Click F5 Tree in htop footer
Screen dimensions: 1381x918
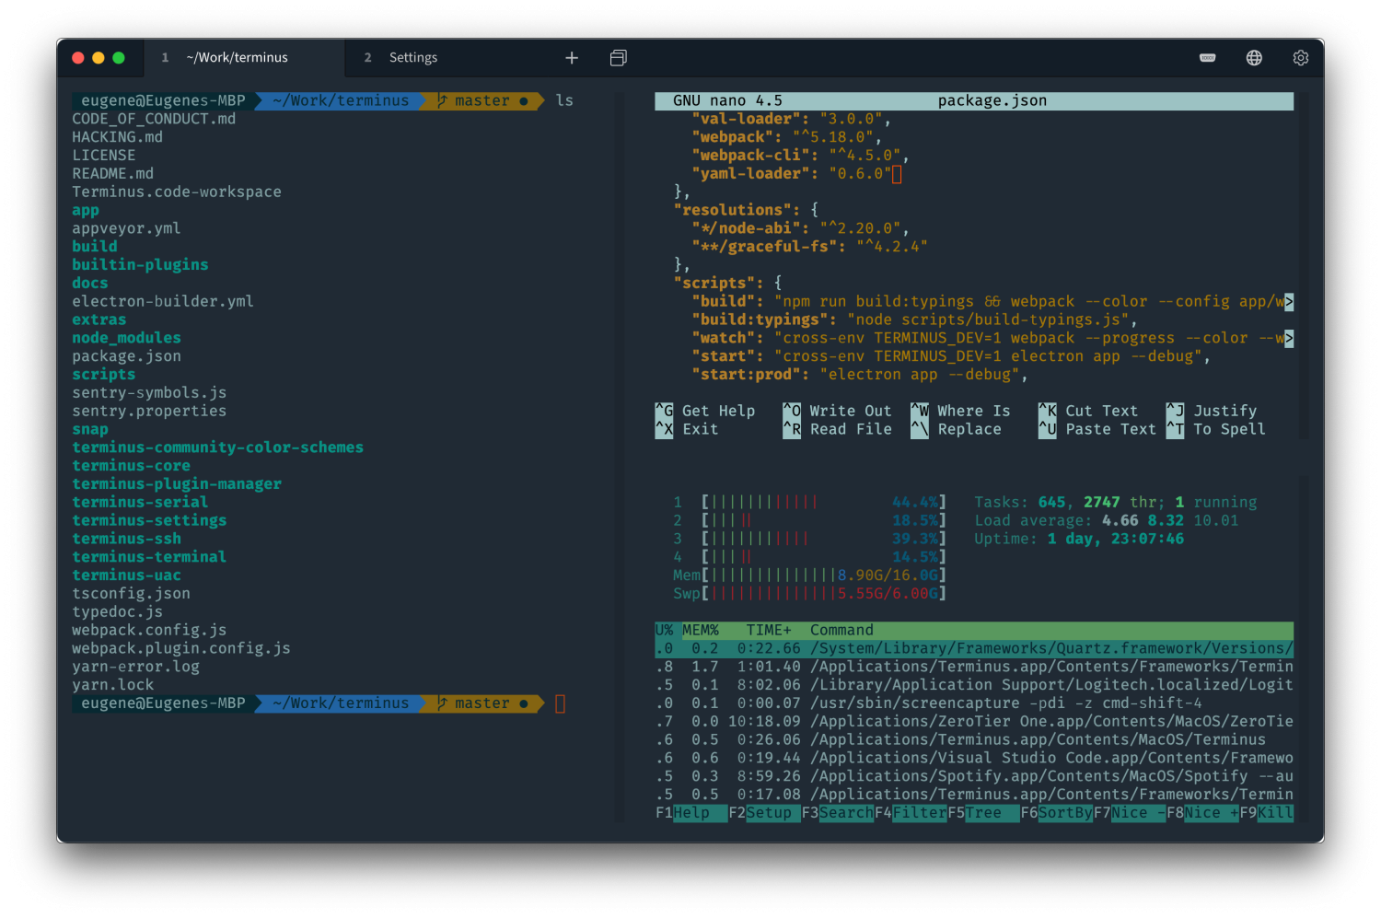pos(983,813)
